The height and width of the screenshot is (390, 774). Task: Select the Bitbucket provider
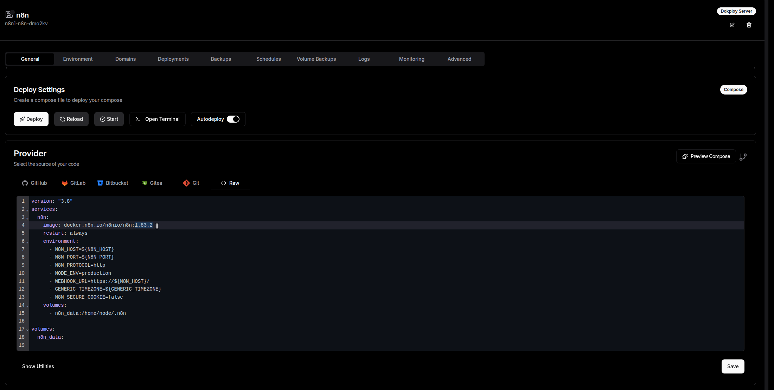pos(113,183)
